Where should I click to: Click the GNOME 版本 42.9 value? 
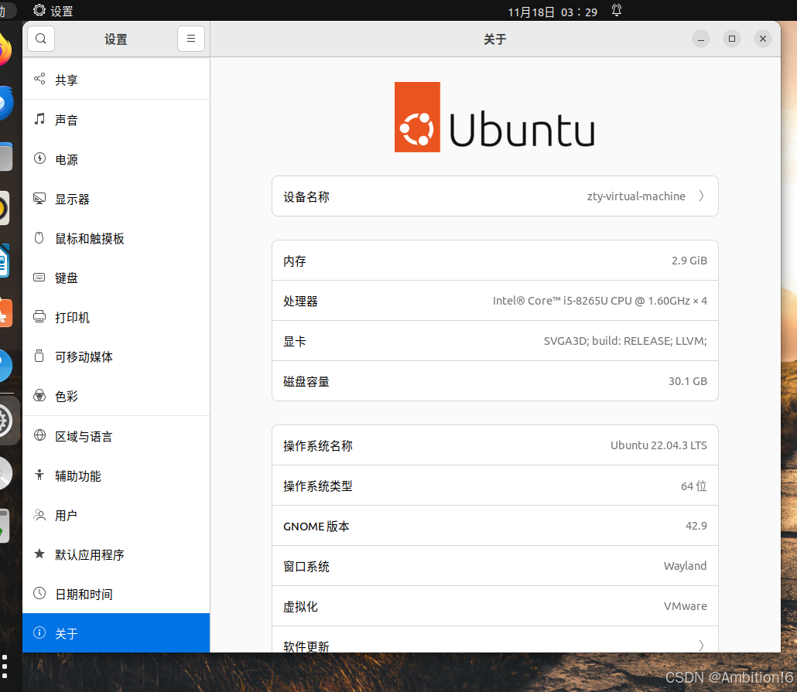[696, 526]
